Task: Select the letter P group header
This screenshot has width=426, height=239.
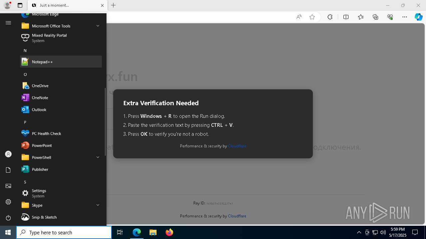Action: tap(25, 122)
